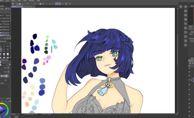
Task: Select the G-pen sub tool
Action: point(5,16)
